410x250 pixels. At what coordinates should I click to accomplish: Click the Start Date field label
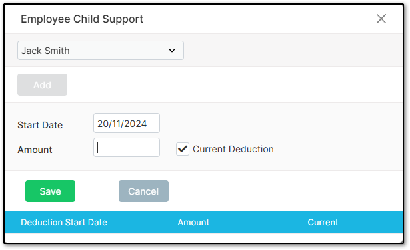(x=40, y=125)
